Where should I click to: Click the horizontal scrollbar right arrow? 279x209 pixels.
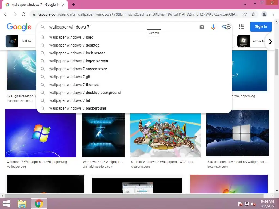pos(272,196)
